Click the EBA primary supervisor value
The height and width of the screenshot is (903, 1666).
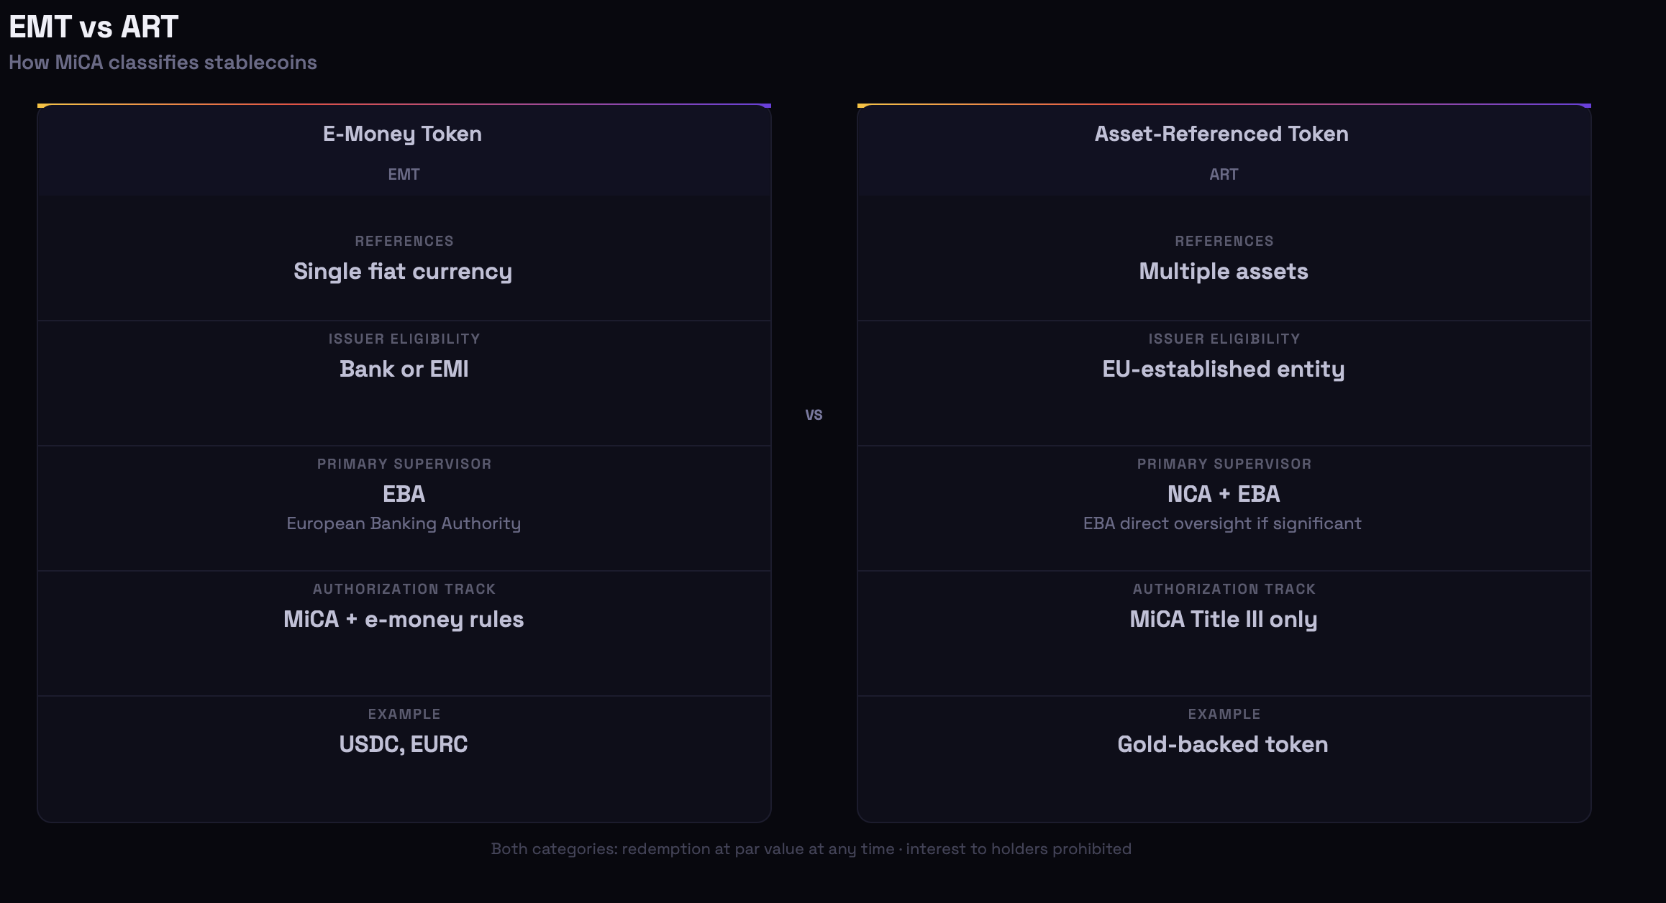point(404,494)
